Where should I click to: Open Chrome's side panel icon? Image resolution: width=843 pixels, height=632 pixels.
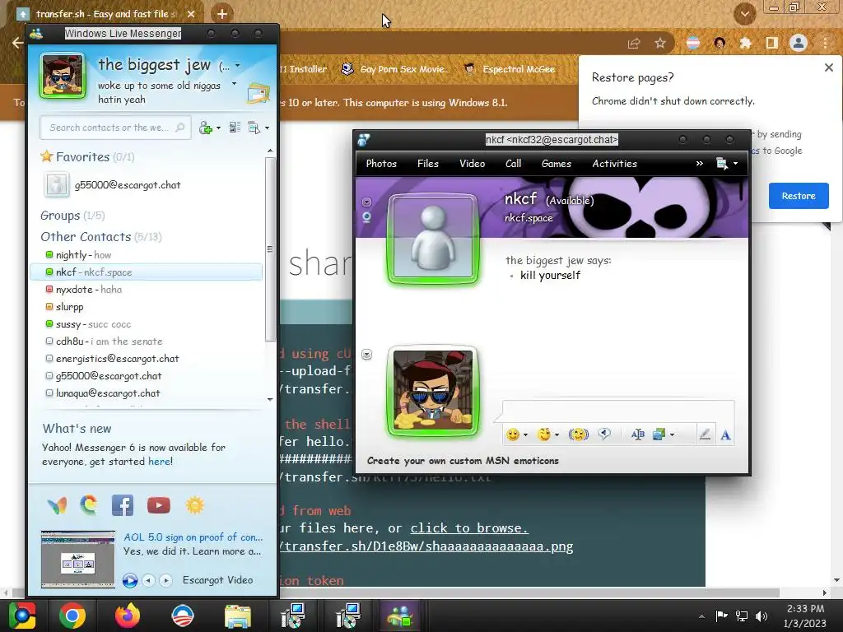tap(772, 43)
